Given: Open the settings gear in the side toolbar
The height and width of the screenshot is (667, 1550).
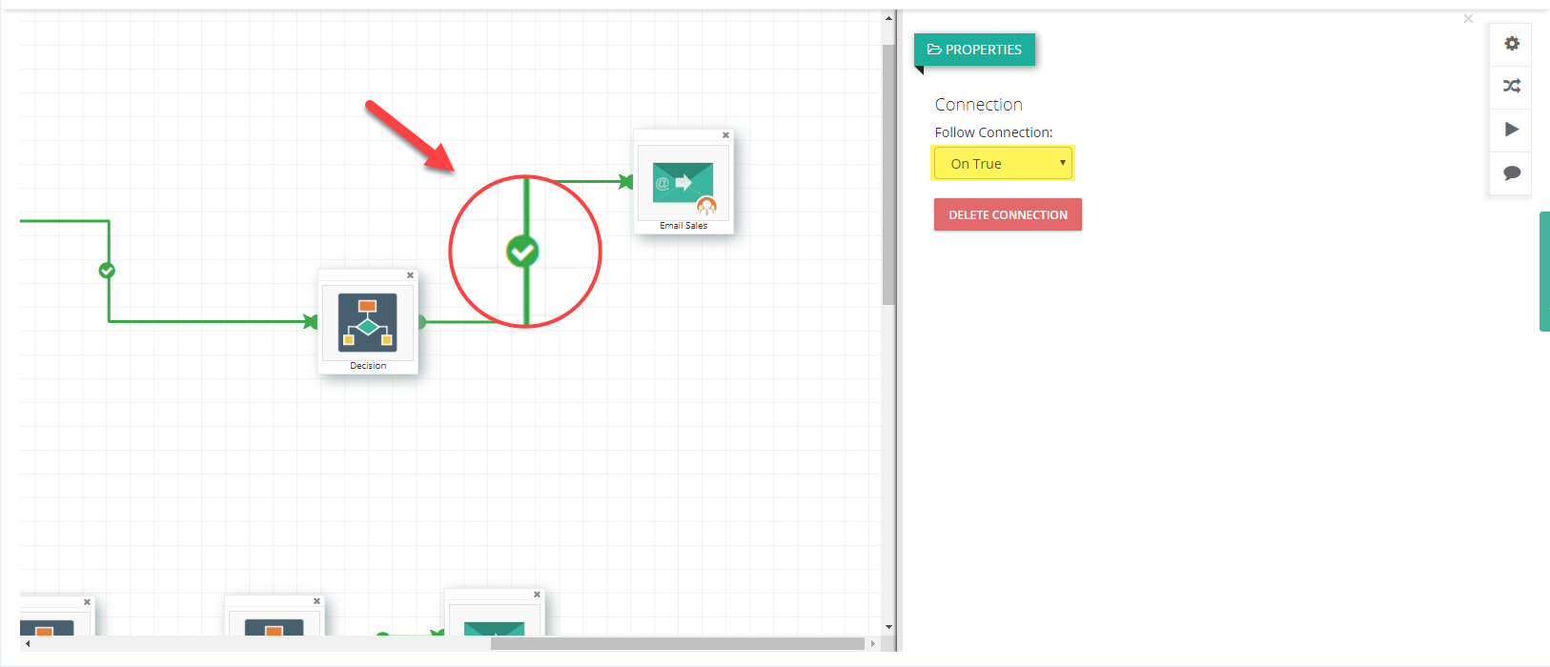Looking at the screenshot, I should [1512, 44].
